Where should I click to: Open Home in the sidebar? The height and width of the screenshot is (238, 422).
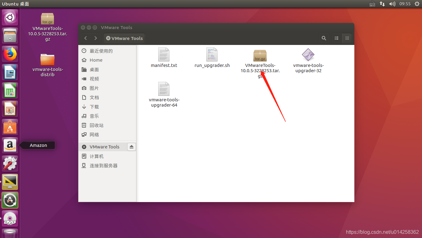[x=107, y=60]
